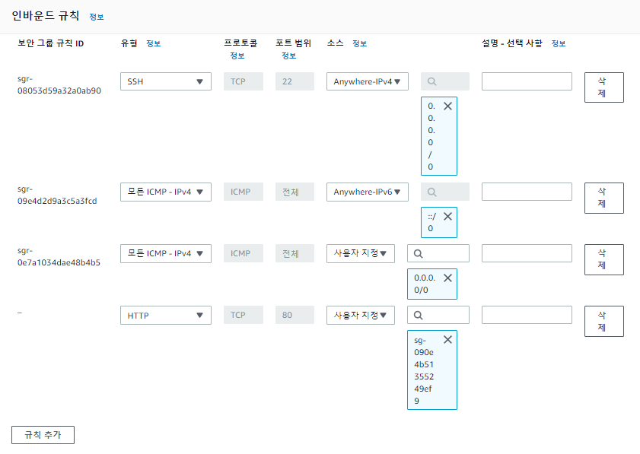The width and height of the screenshot is (640, 454).
Task: Click description field for SSH rule
Action: point(527,81)
